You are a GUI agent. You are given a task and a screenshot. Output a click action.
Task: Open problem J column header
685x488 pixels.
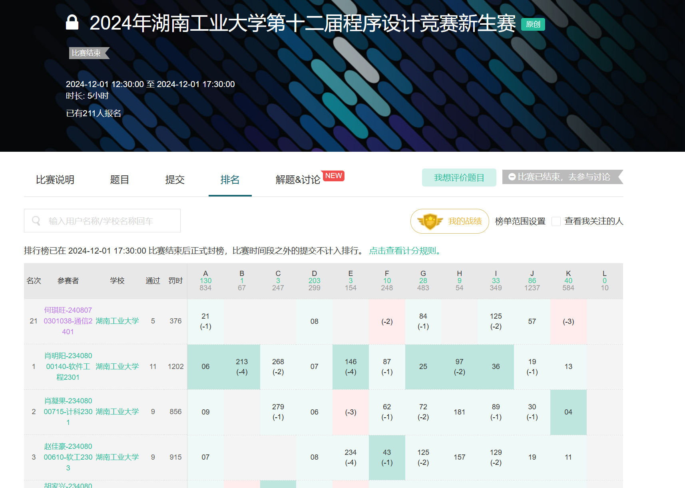tap(532, 274)
